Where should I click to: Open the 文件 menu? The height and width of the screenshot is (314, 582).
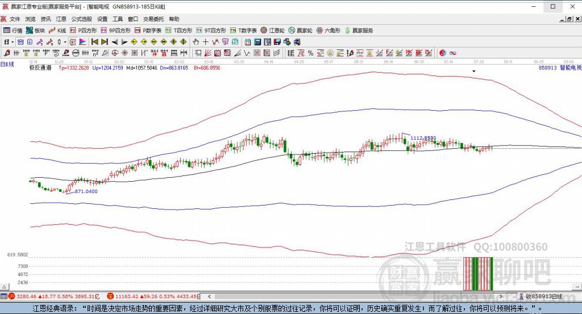click(x=15, y=19)
